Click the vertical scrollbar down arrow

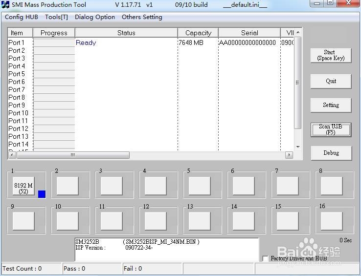pos(298,147)
